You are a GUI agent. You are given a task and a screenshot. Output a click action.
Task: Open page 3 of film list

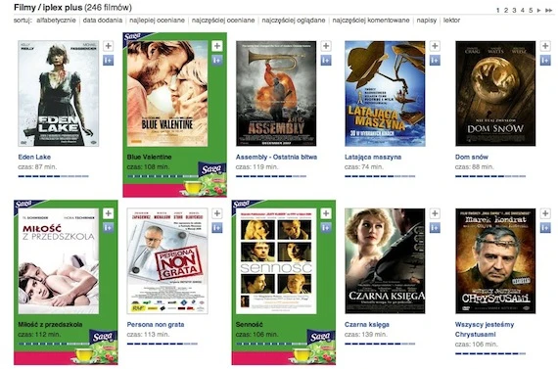pyautogui.click(x=514, y=11)
